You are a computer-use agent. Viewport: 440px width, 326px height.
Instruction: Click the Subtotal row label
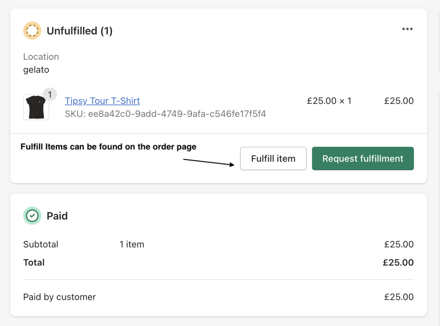coord(41,244)
